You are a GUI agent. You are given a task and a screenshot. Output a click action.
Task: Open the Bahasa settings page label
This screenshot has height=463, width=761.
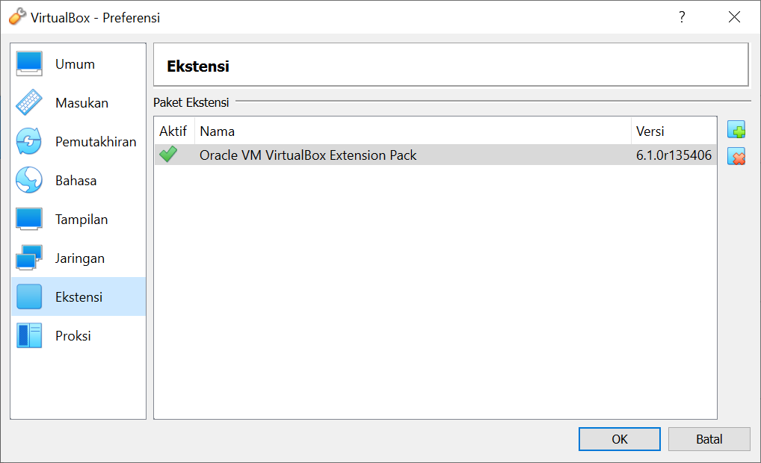coord(76,181)
